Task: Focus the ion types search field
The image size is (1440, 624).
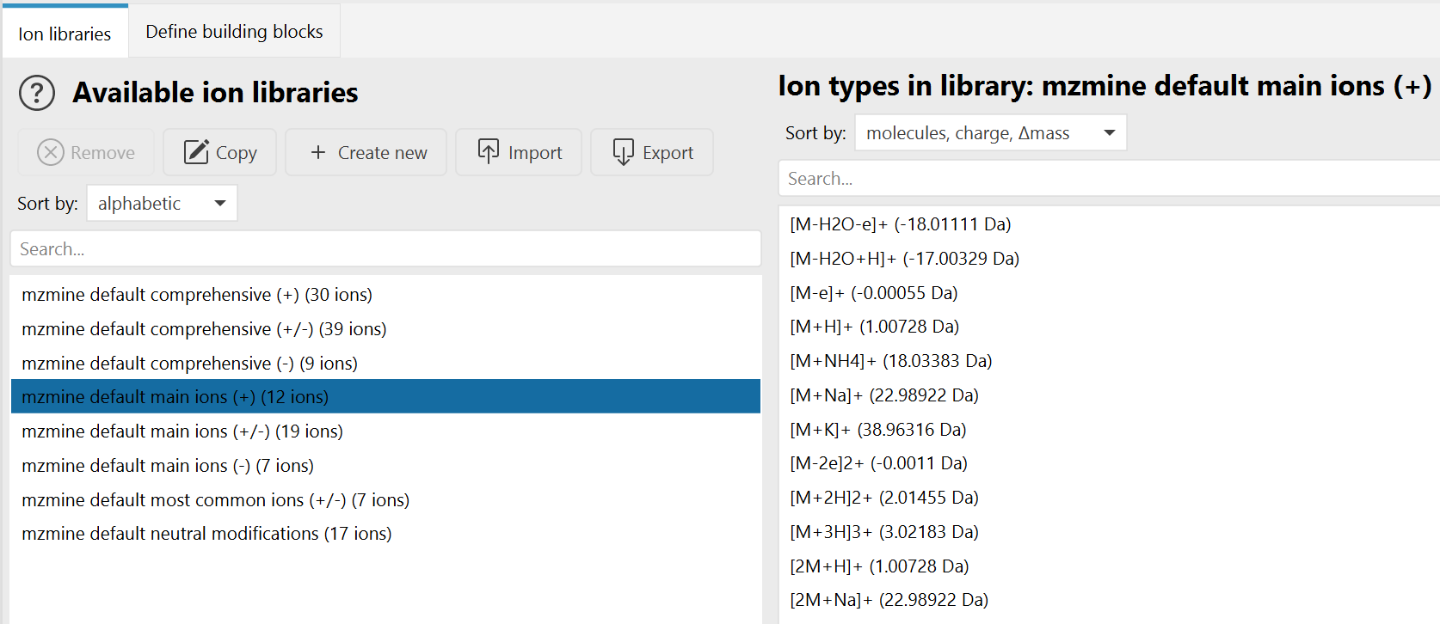Action: point(1110,178)
